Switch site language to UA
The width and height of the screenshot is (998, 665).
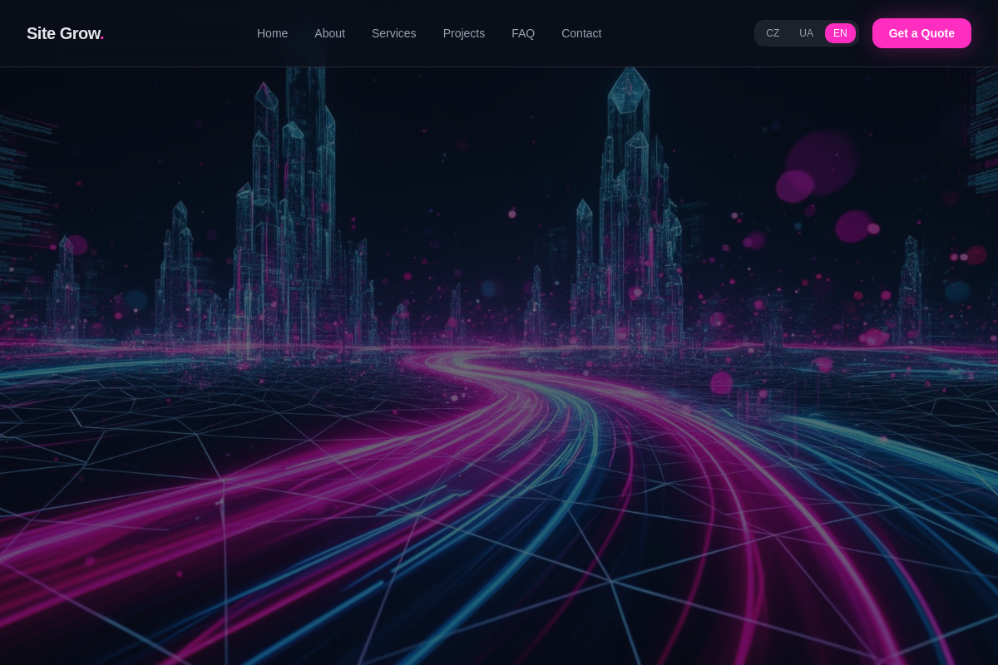tap(806, 33)
